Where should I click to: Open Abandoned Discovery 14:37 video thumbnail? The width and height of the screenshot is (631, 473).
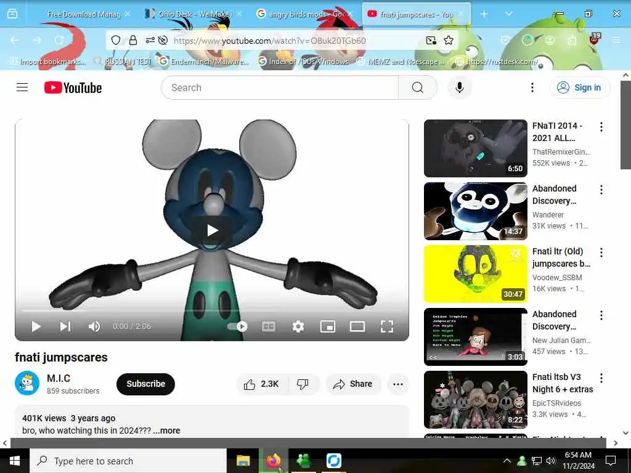point(475,211)
